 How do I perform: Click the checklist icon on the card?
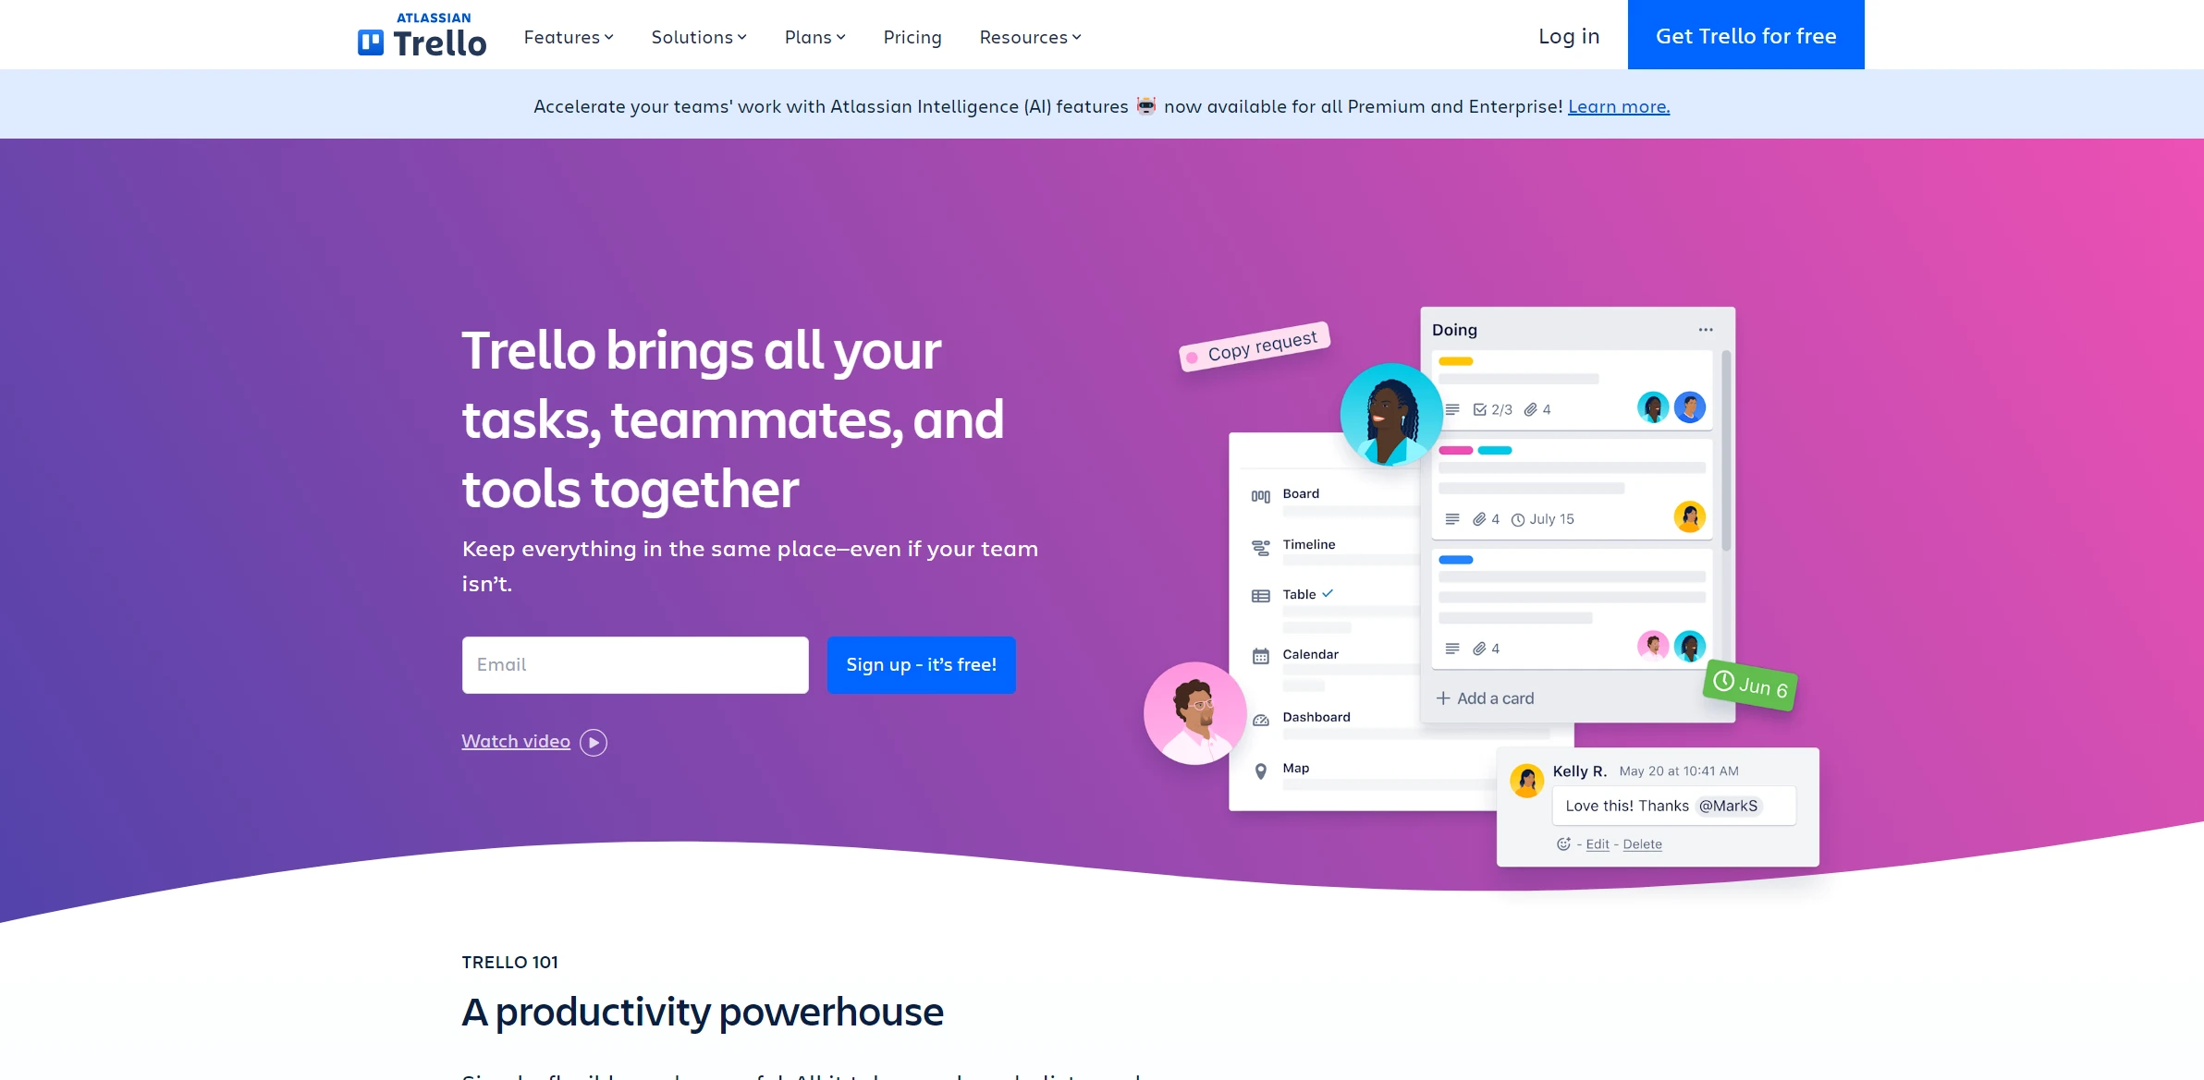1477,408
